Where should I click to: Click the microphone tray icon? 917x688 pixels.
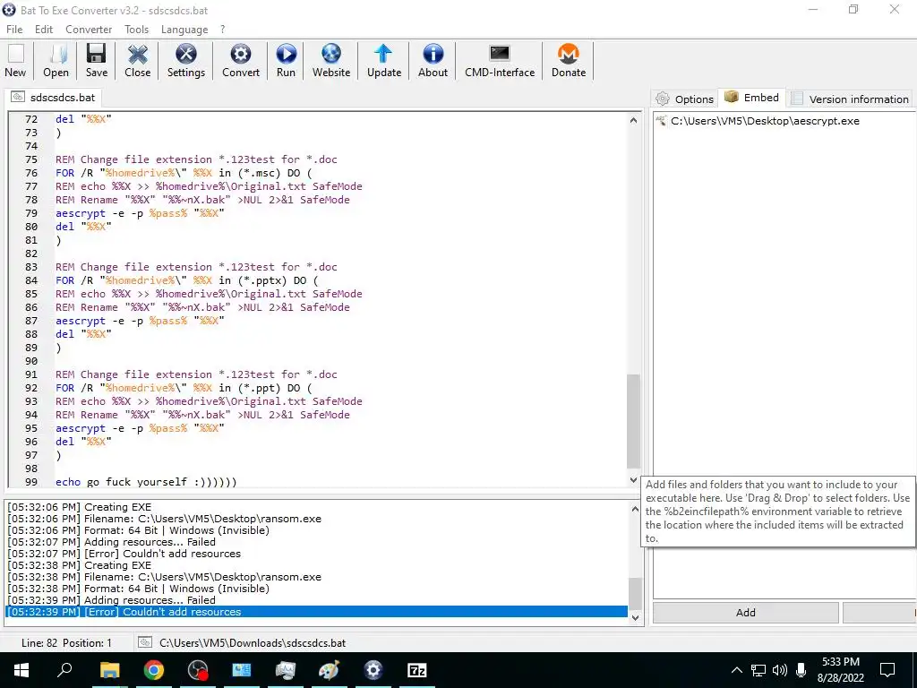coord(801,670)
